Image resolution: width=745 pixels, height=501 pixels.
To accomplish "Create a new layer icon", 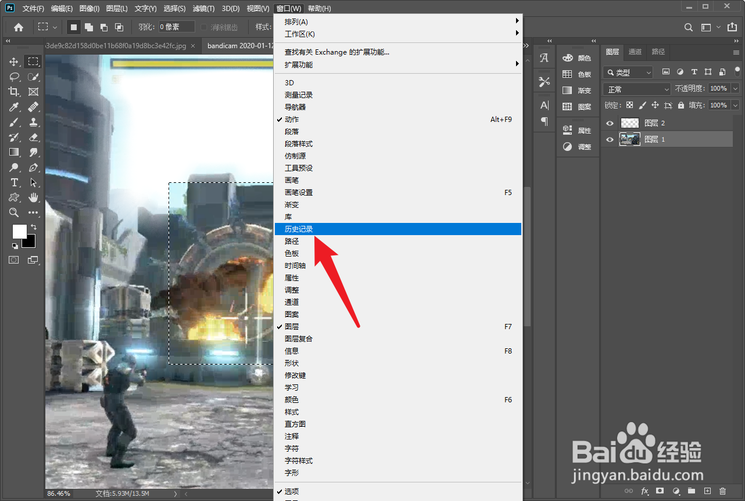I will tap(707, 491).
